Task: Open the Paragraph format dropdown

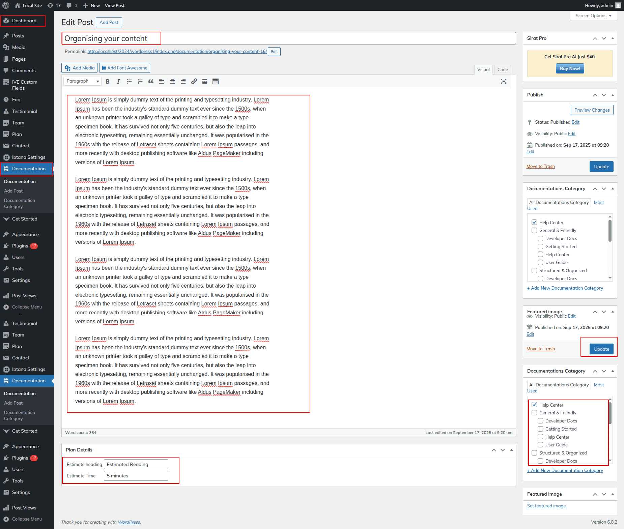Action: 83,81
